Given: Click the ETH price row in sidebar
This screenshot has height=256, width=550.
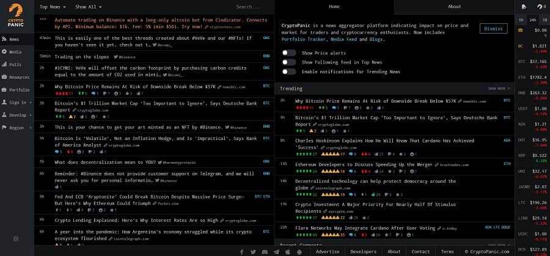Looking at the screenshot, I should coord(532,79).
